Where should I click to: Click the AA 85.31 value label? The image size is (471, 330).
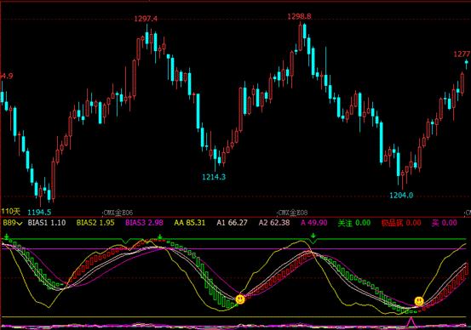(190, 223)
